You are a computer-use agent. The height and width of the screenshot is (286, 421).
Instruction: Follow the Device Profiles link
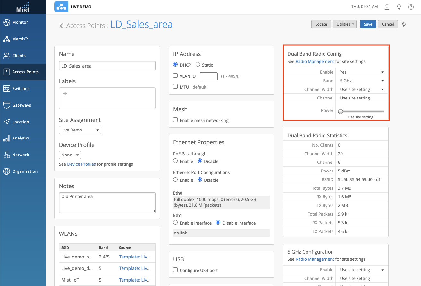pos(81,164)
